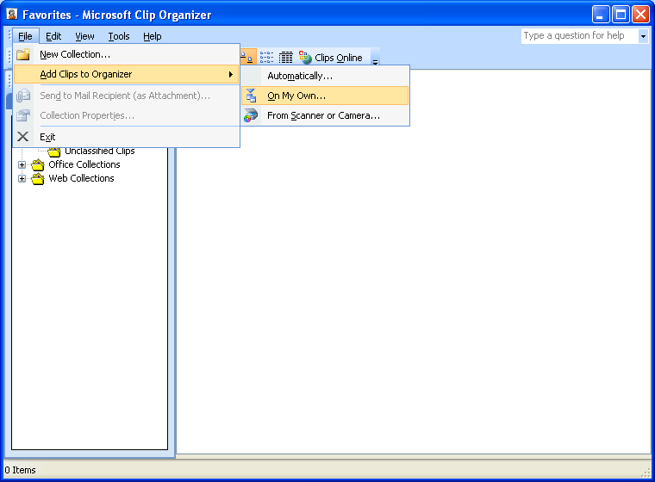Select Unclassified Clips in the tree

[x=100, y=151]
